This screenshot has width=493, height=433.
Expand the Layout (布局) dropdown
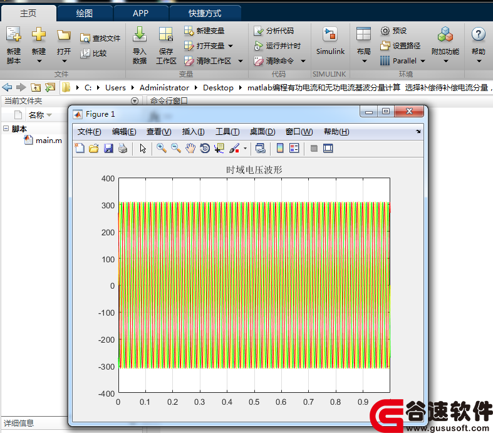point(364,61)
